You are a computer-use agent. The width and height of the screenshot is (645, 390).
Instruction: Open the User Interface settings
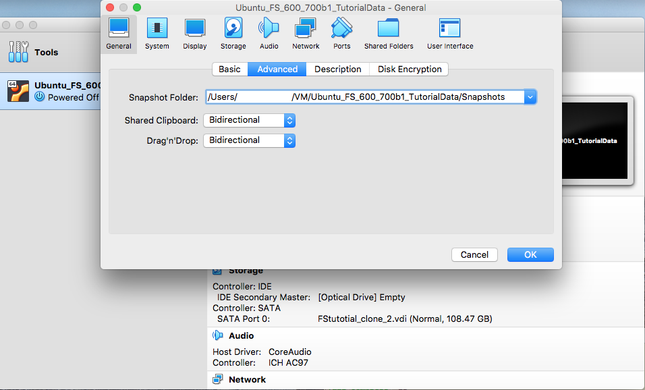tap(450, 33)
